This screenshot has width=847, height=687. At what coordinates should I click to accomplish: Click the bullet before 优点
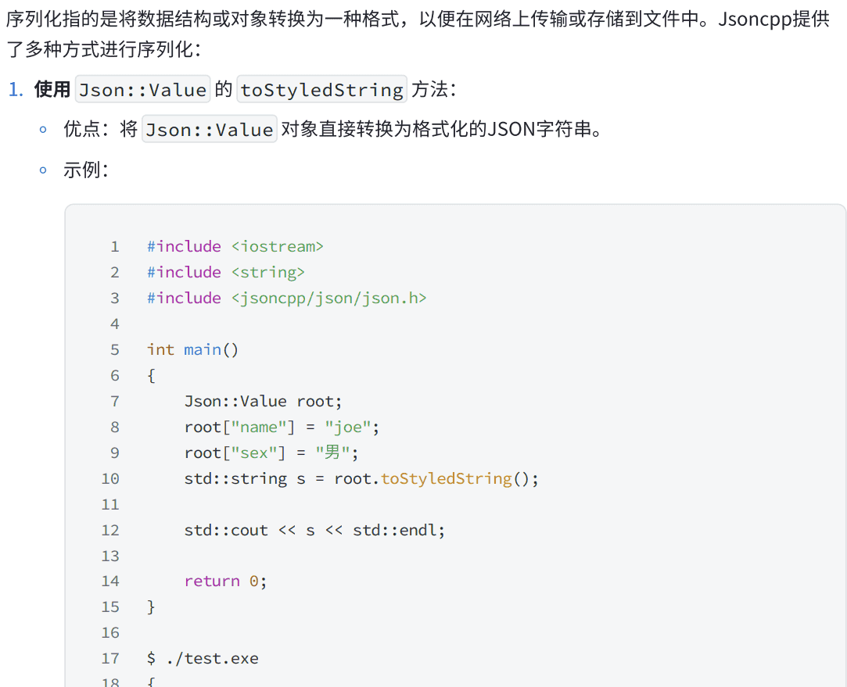pyautogui.click(x=44, y=130)
